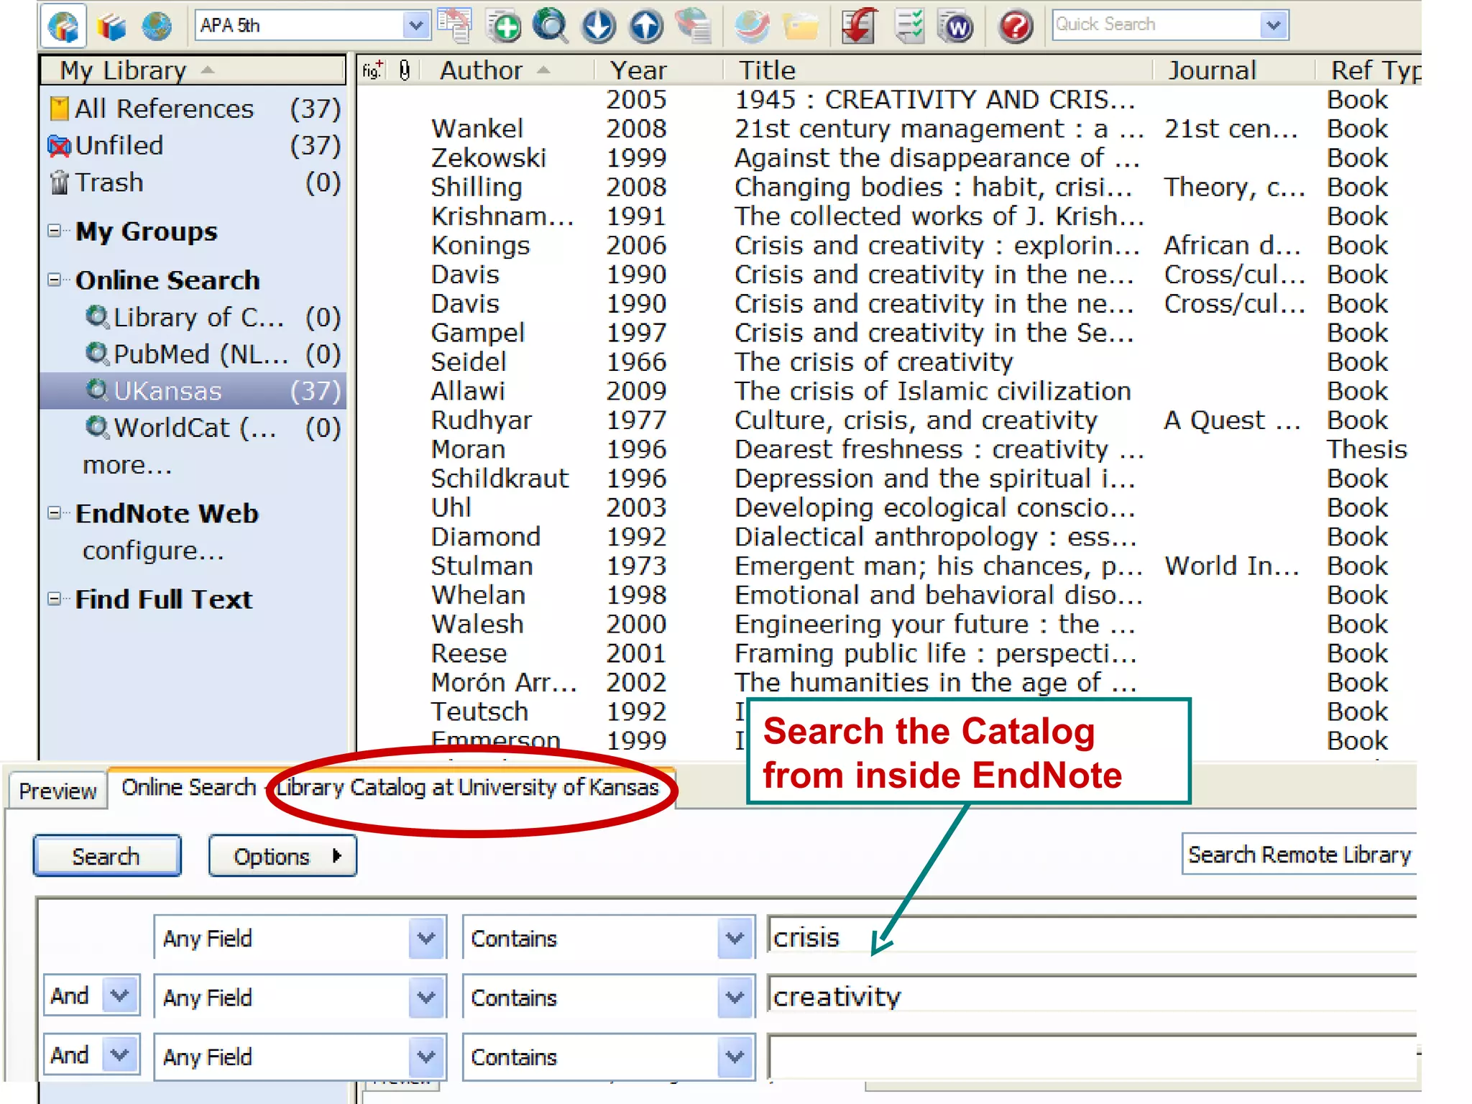Viewport: 1472px width, 1104px height.
Task: Click the search field containing creativity
Action: (x=1092, y=997)
